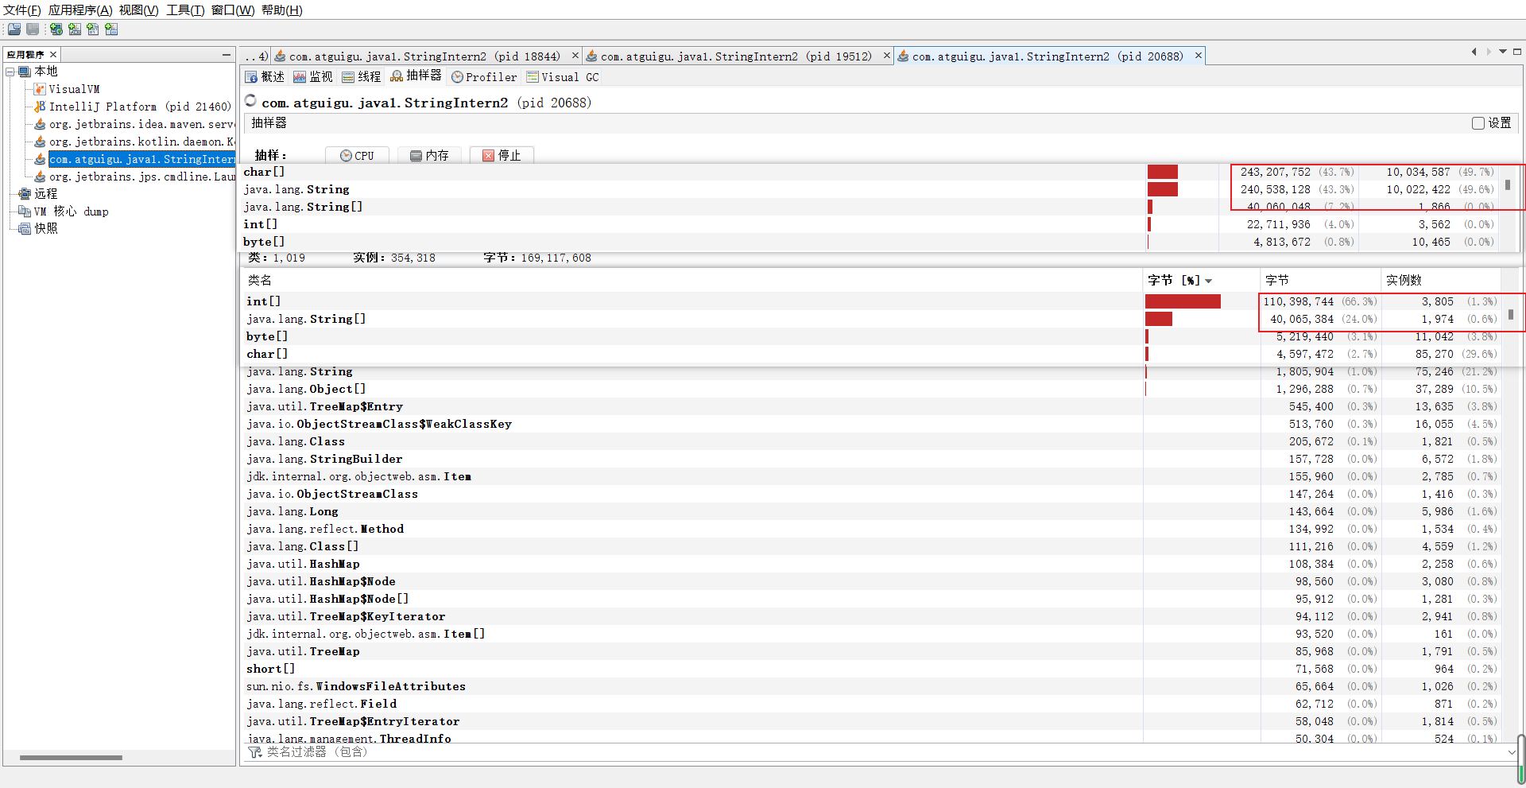
Task: Minimize the 应用程序 panel
Action: [227, 55]
